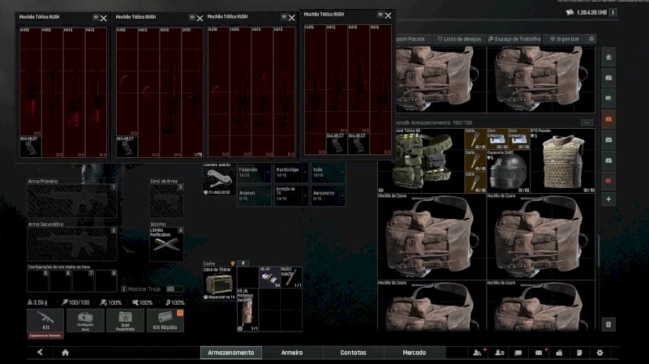The width and height of the screenshot is (649, 364).
Task: Open the Kit Rápido option
Action: click(x=165, y=319)
